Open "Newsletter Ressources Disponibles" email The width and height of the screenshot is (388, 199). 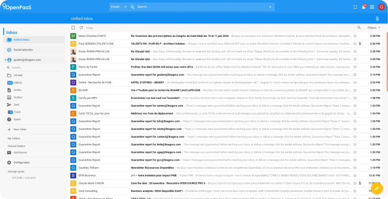[x=152, y=168]
